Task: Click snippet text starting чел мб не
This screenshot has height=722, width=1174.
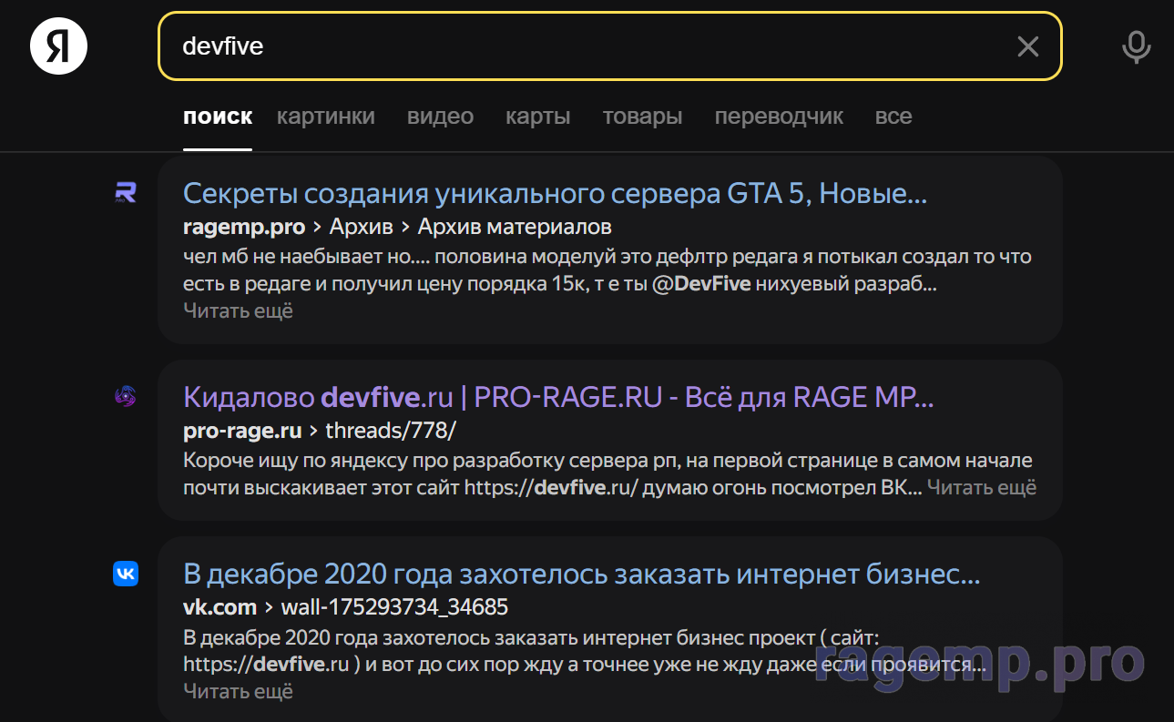Action: [x=607, y=270]
